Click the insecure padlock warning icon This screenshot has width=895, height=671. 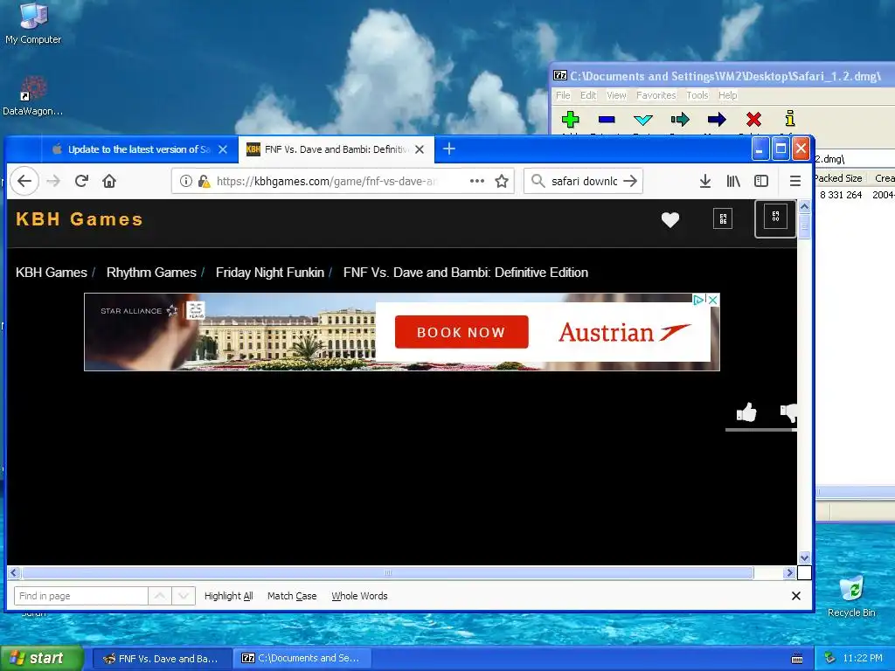tap(204, 181)
